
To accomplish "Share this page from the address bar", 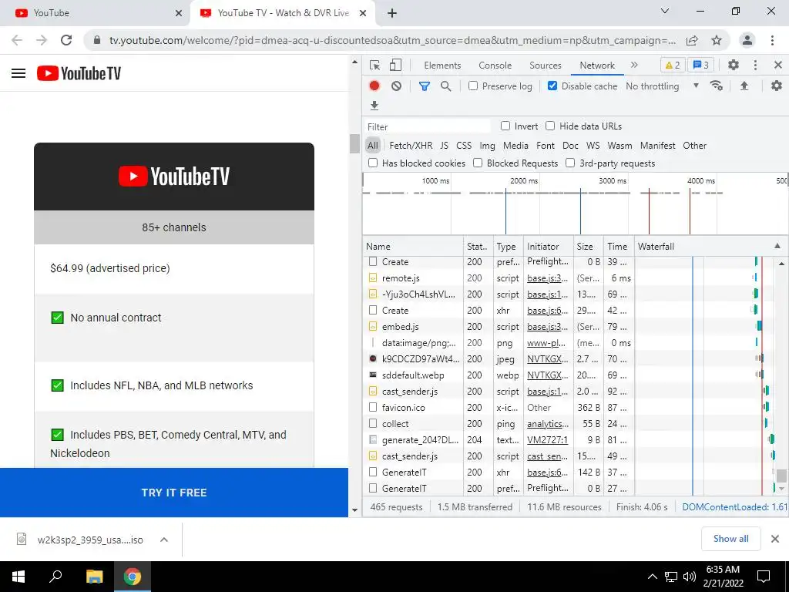I will pyautogui.click(x=693, y=40).
